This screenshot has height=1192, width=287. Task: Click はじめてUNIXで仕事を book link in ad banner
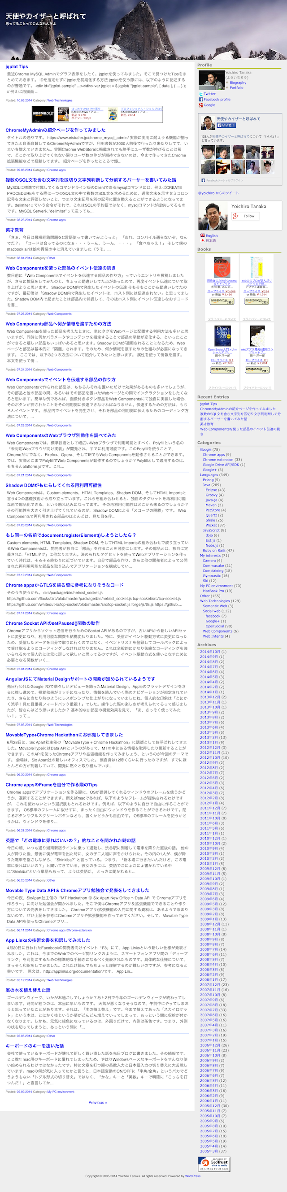(87, 109)
